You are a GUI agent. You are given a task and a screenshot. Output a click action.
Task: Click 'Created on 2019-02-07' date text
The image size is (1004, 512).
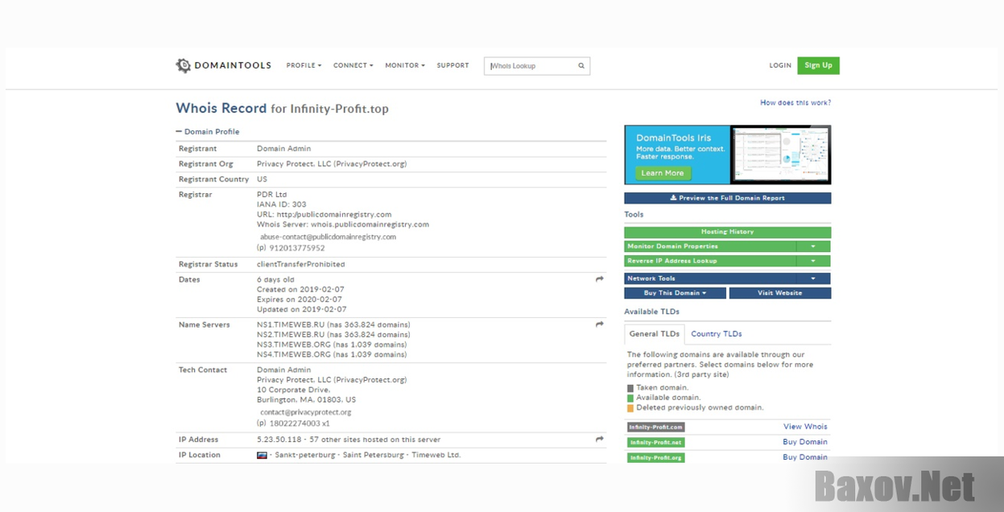(x=302, y=290)
